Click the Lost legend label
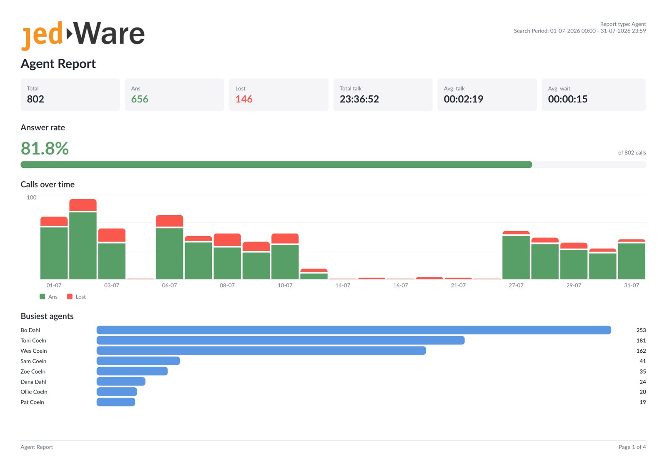This screenshot has width=667, height=471. (81, 297)
